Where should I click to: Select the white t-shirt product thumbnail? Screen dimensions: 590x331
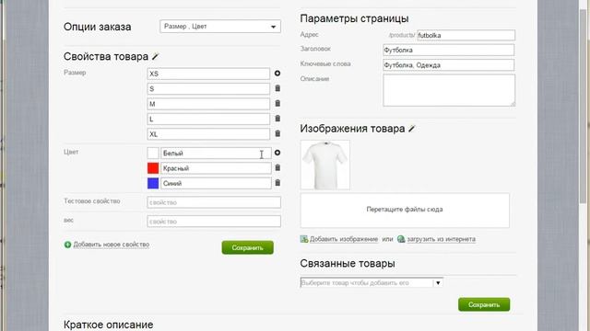(x=325, y=165)
